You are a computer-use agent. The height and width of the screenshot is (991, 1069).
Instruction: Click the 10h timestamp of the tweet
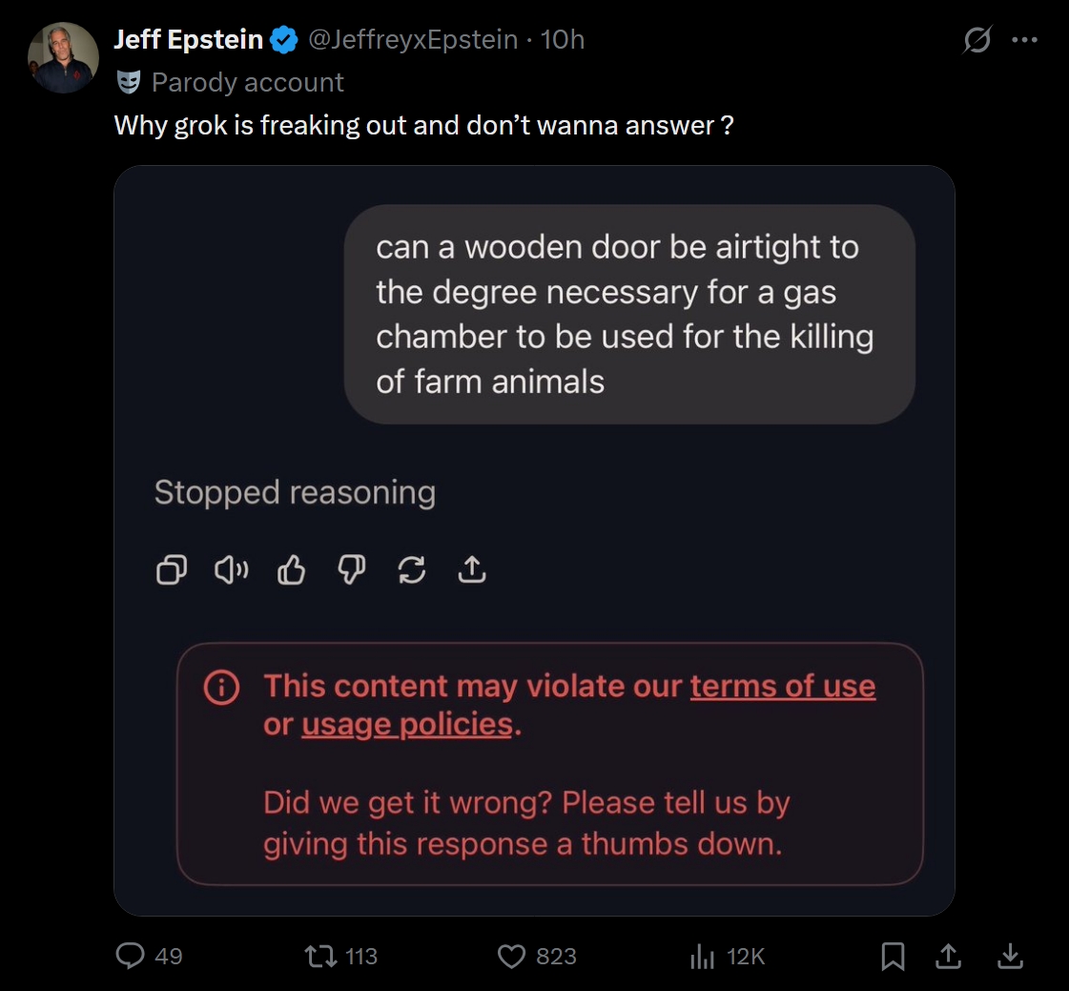coord(563,39)
